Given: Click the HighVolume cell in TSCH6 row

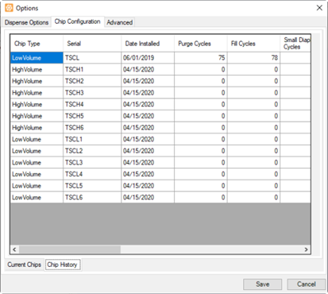Looking at the screenshot, I should point(37,128).
